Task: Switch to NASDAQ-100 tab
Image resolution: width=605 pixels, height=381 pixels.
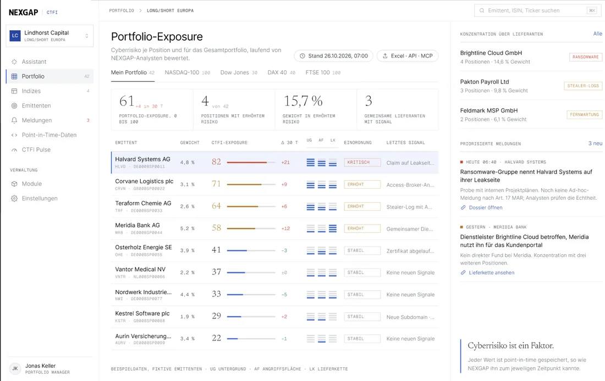Action: coord(188,73)
